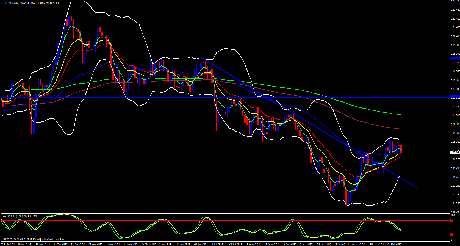Click the 3 May 2011 date label
Screen dimensions: 460x246
[113, 244]
